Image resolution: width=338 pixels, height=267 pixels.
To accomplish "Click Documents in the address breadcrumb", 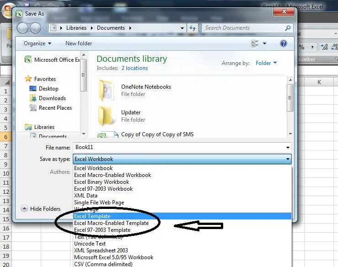I will (111, 28).
